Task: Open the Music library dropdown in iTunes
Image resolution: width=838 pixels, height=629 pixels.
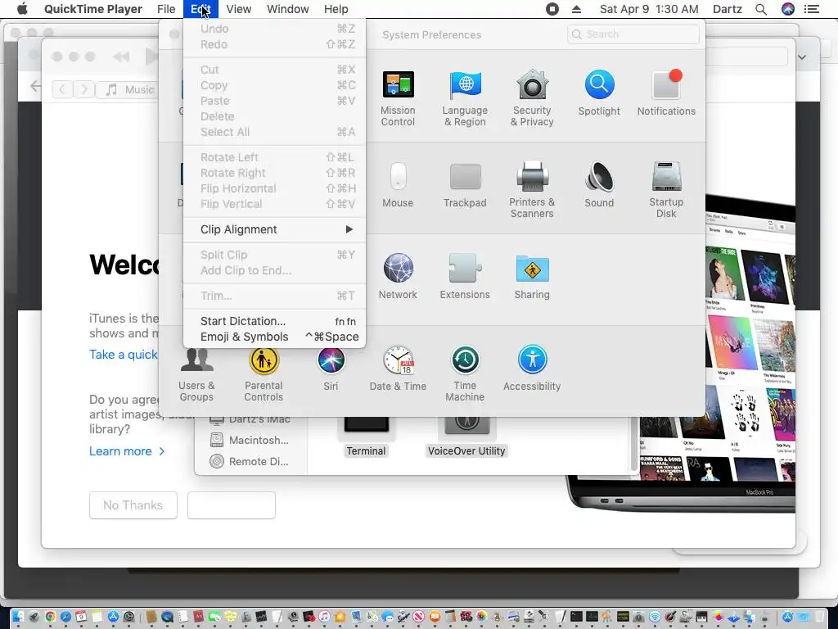Action: (128, 89)
